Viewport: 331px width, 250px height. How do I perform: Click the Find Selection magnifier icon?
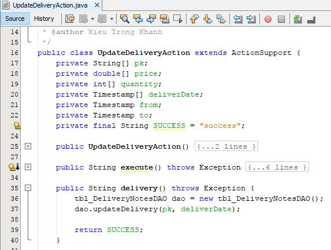[125, 19]
